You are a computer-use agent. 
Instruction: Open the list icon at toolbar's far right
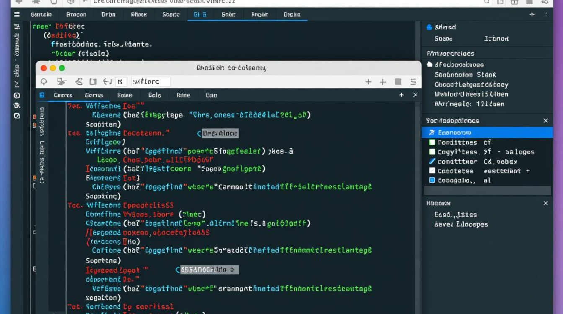click(x=413, y=82)
